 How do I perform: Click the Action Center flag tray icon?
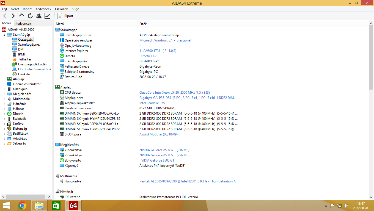pyautogui.click(x=332, y=206)
